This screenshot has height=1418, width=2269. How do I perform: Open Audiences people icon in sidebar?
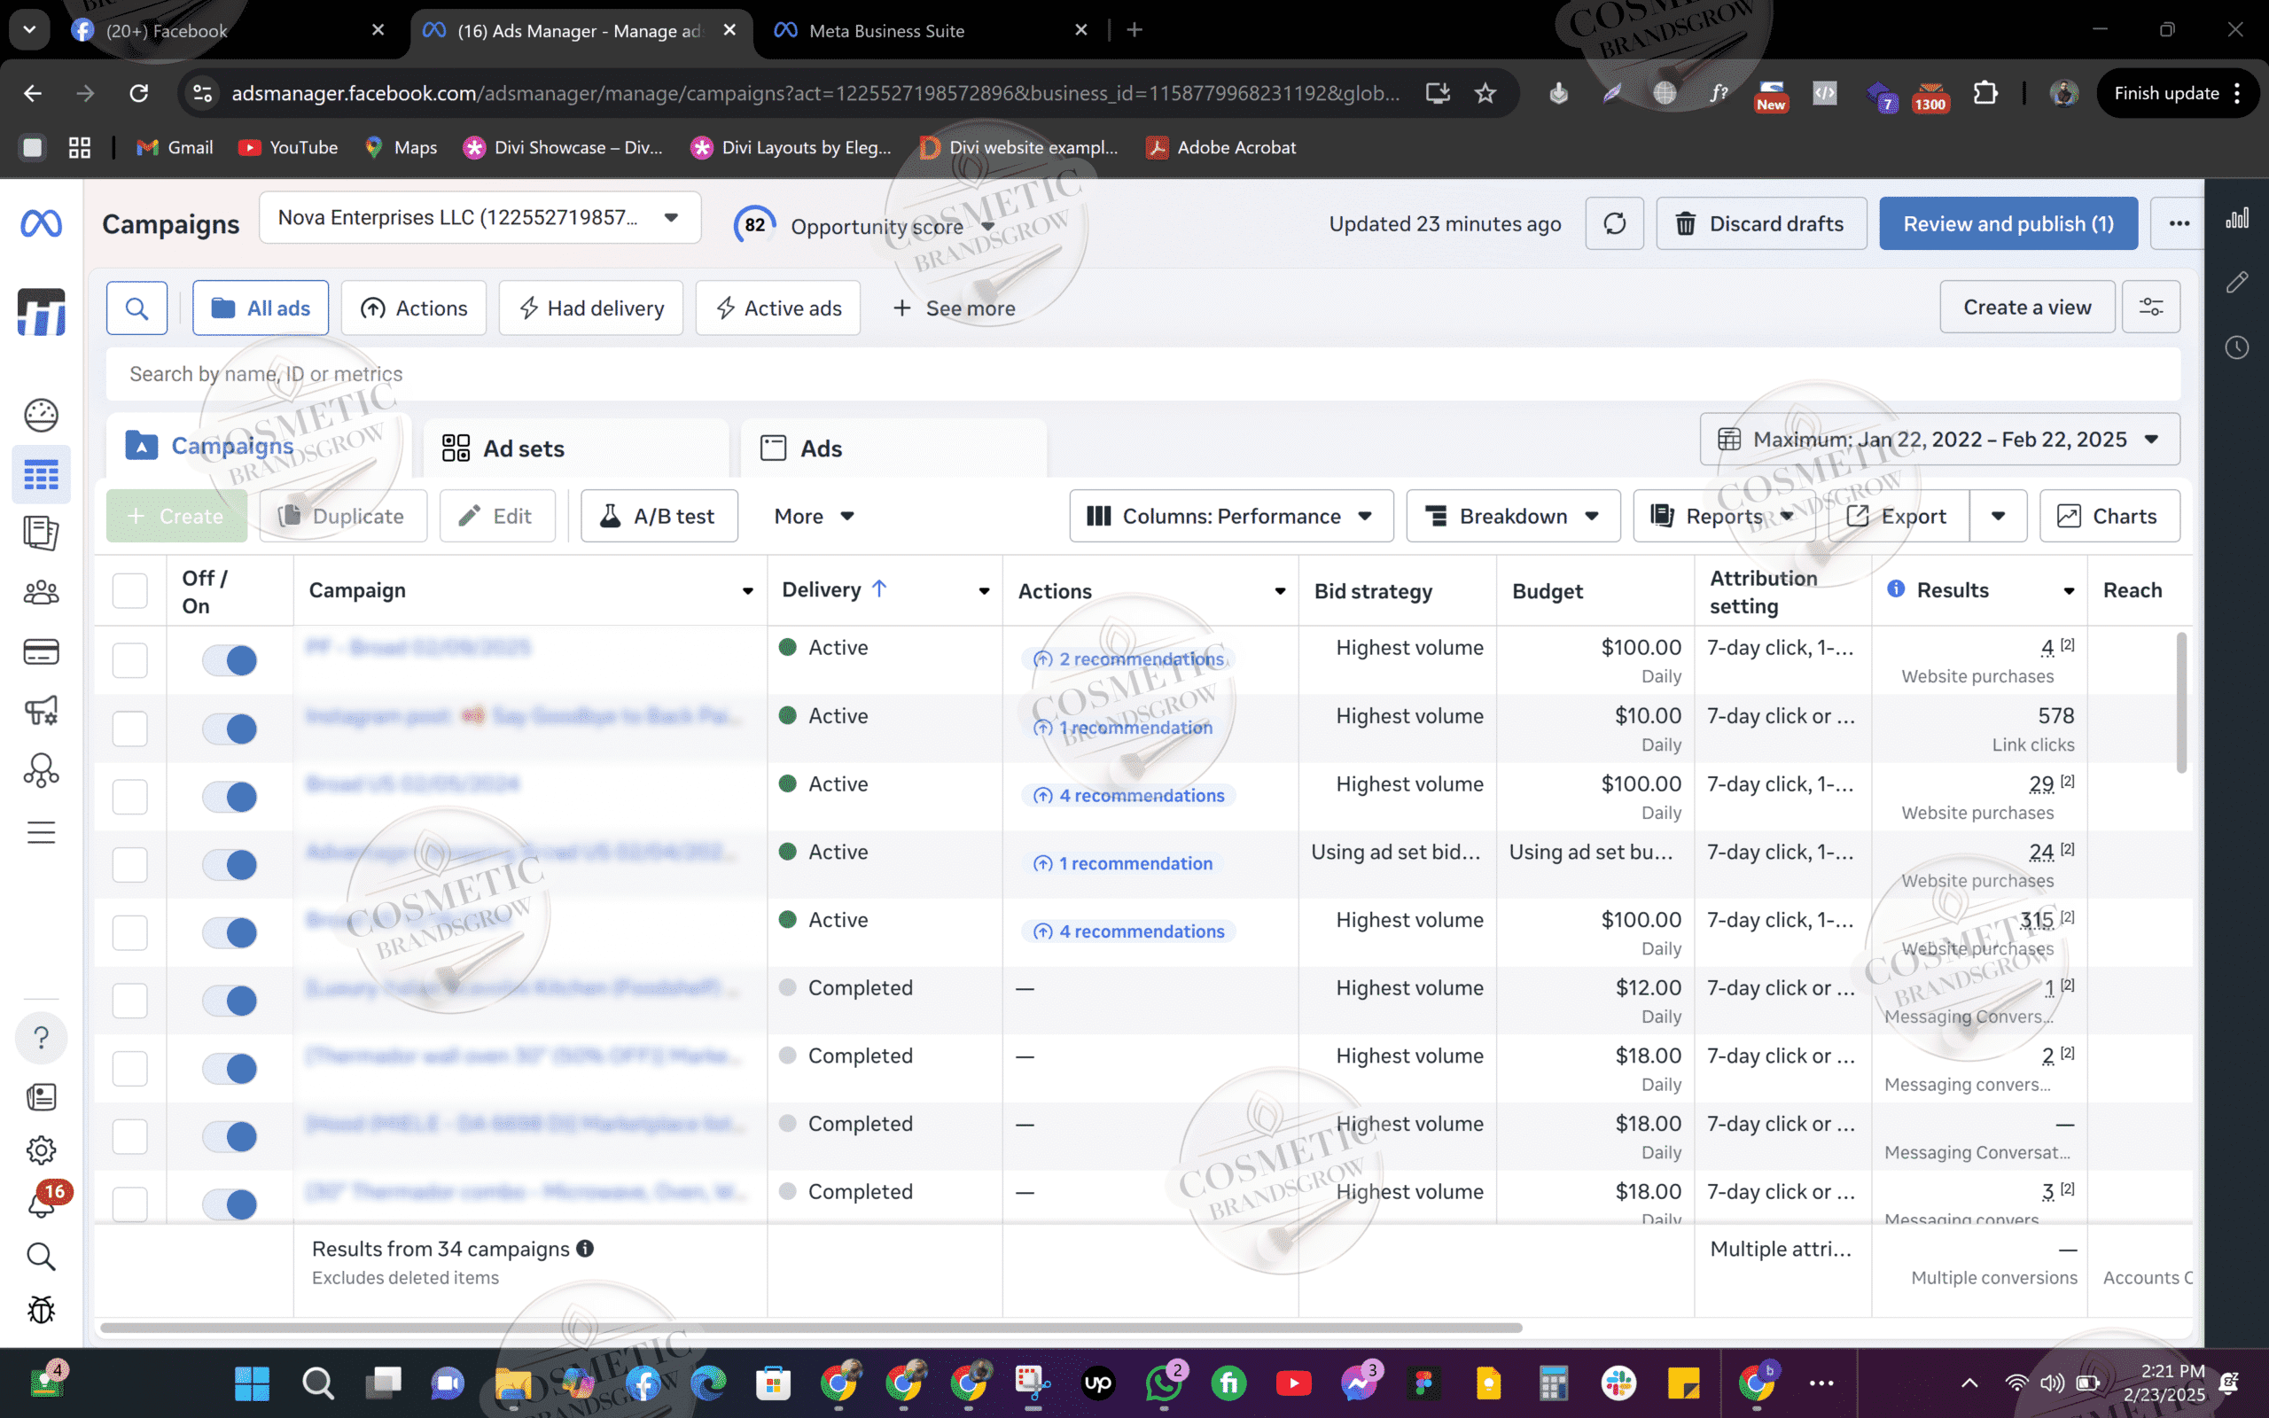42,593
